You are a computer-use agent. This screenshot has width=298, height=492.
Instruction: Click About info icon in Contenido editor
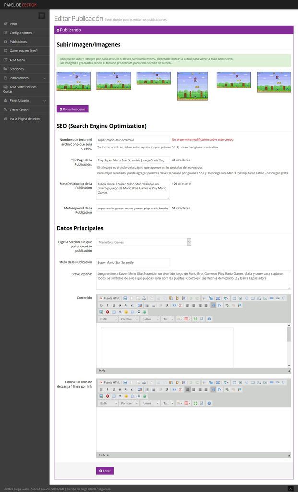209,319
